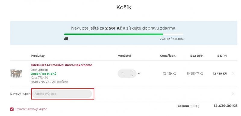Click the Cena/jedn. column header
Image resolution: width=241 pixels, height=116 pixels.
[x=168, y=56]
